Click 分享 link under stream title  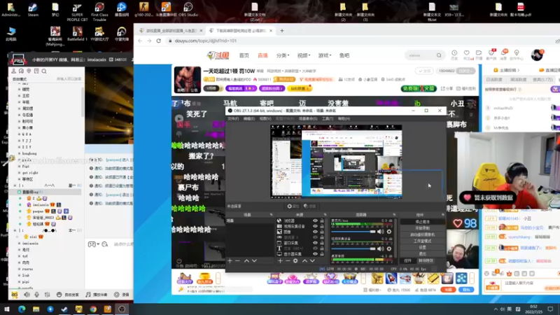pos(447,88)
